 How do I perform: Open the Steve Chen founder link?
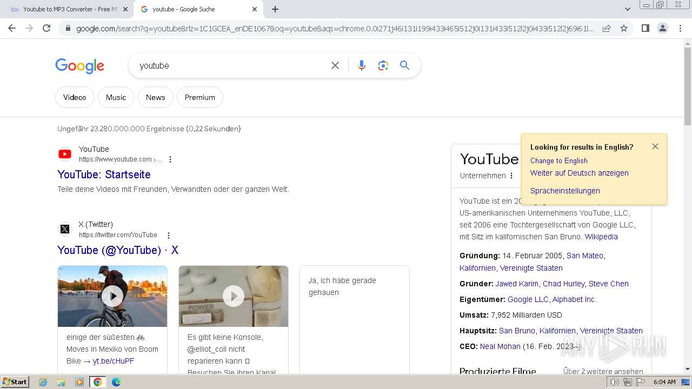tap(609, 284)
